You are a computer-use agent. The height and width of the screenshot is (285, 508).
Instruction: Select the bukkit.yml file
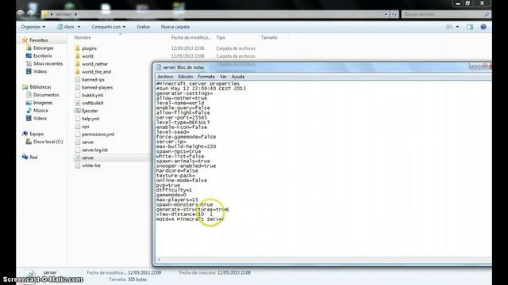pos(92,95)
